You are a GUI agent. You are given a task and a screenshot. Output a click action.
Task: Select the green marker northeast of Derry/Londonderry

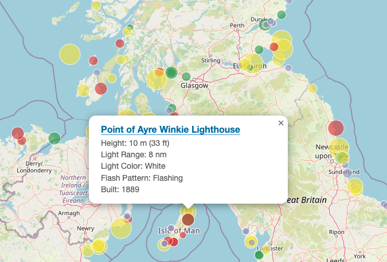(54, 138)
